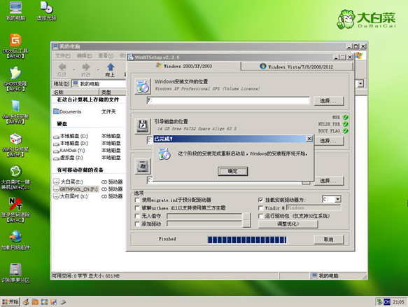
Task: Expand the mount drive letter C: dropdown
Action: coord(338,200)
